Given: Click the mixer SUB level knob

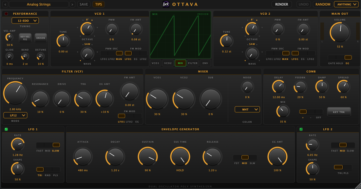Looking at the screenshot, I should click(x=211, y=99).
